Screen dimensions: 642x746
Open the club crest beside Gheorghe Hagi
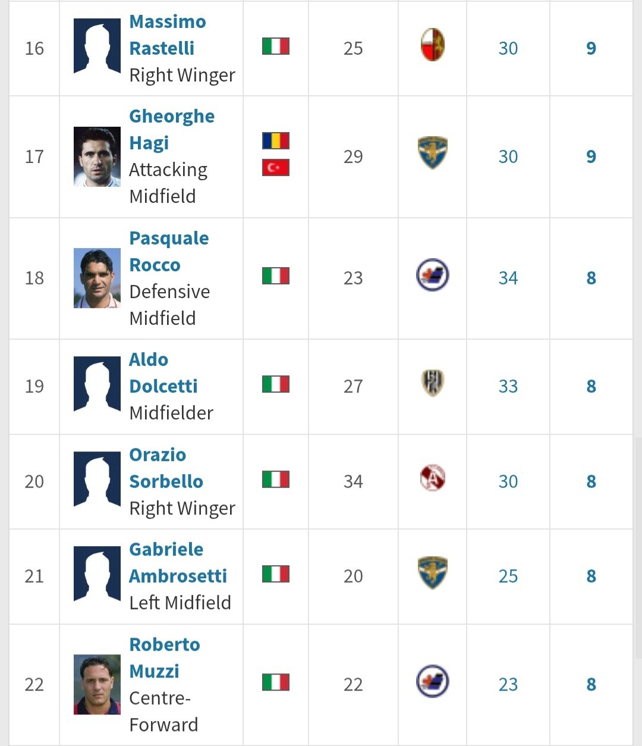tap(432, 153)
